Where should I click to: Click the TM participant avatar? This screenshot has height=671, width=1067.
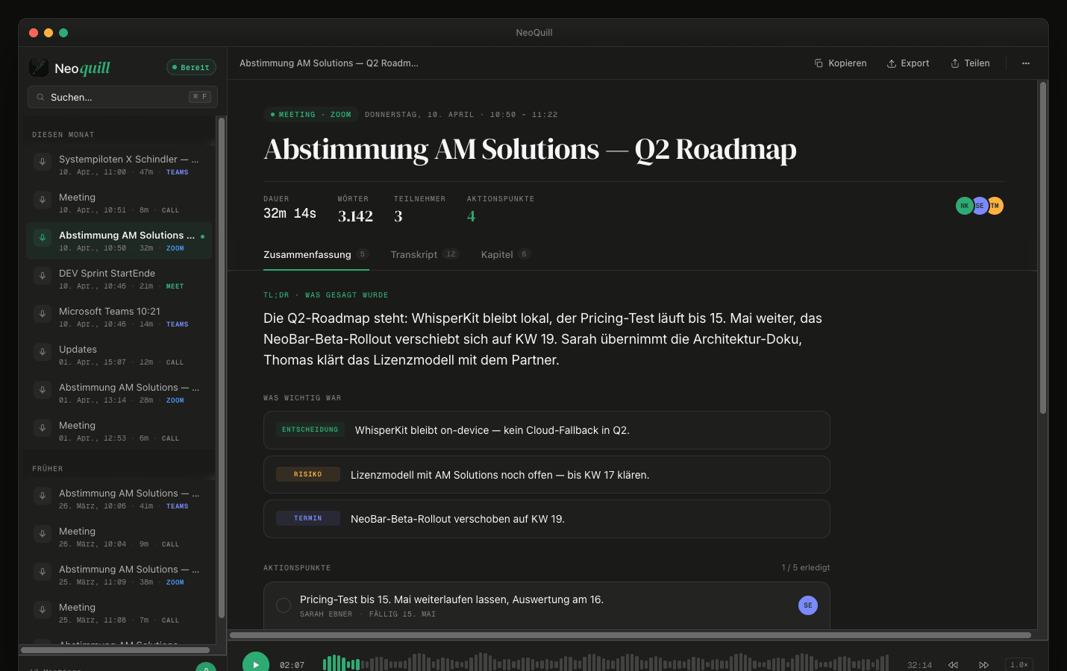point(995,206)
